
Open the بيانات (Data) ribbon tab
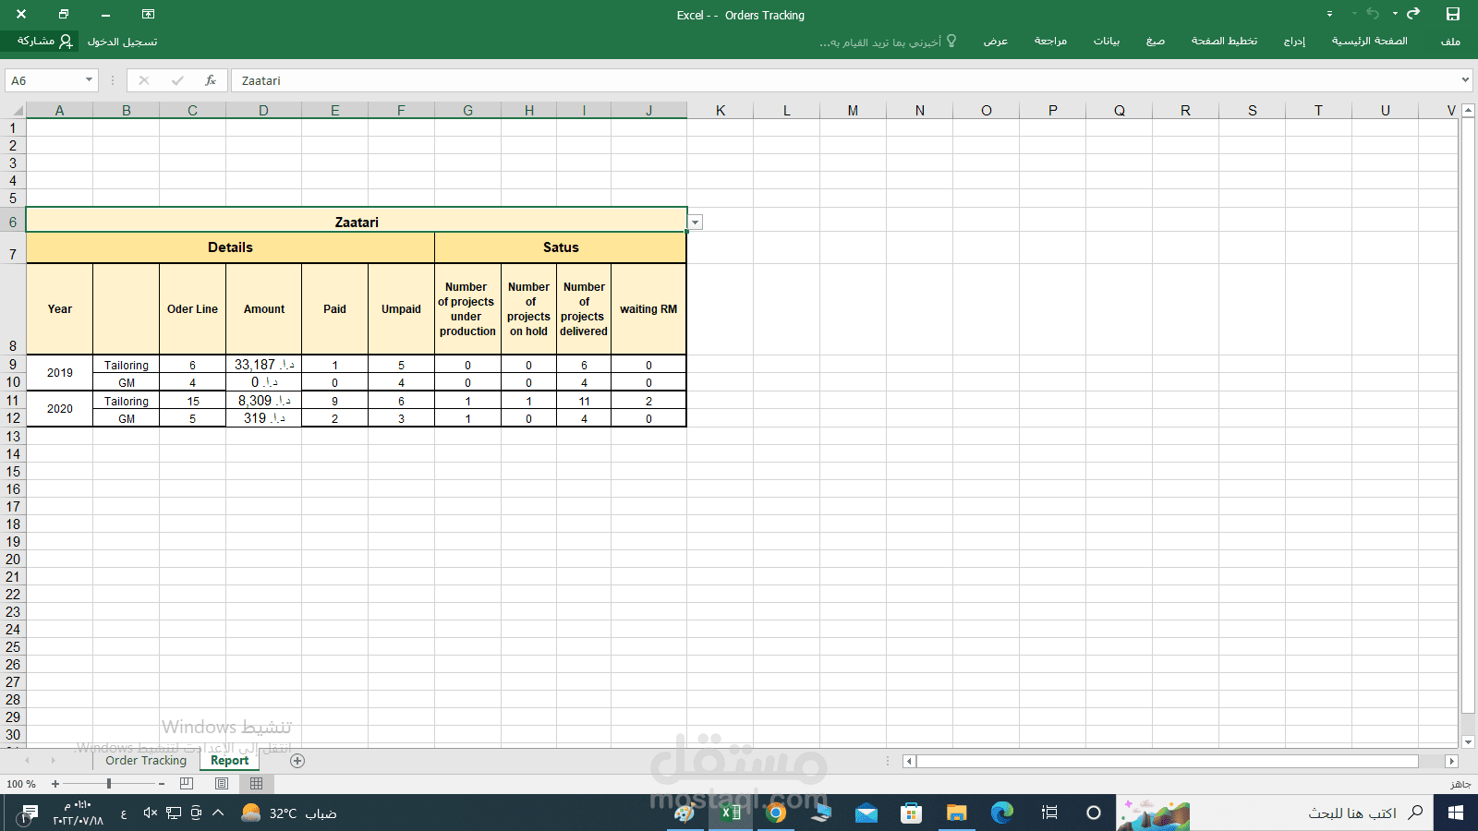1106,42
